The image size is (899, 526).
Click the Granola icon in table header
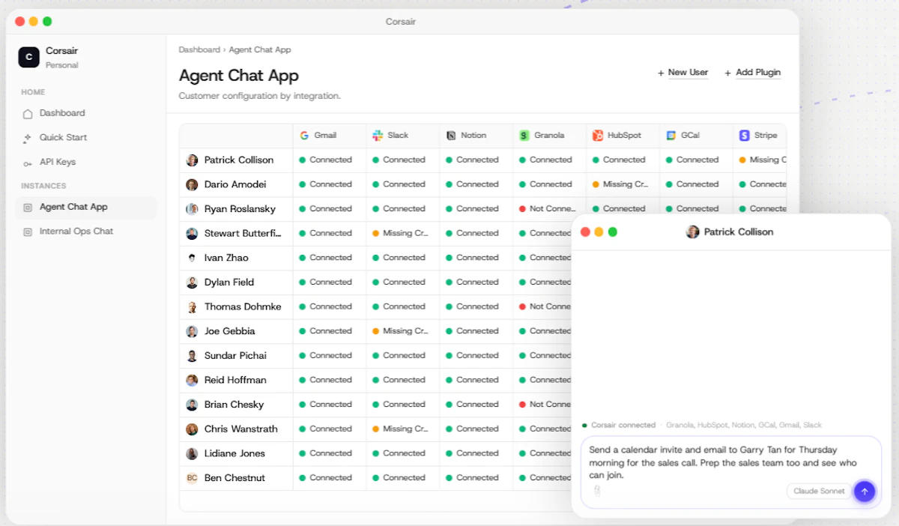tap(524, 136)
